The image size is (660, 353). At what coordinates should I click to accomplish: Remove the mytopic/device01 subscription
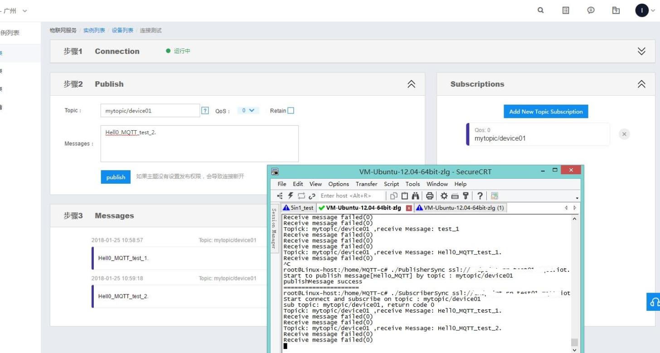[x=624, y=134]
